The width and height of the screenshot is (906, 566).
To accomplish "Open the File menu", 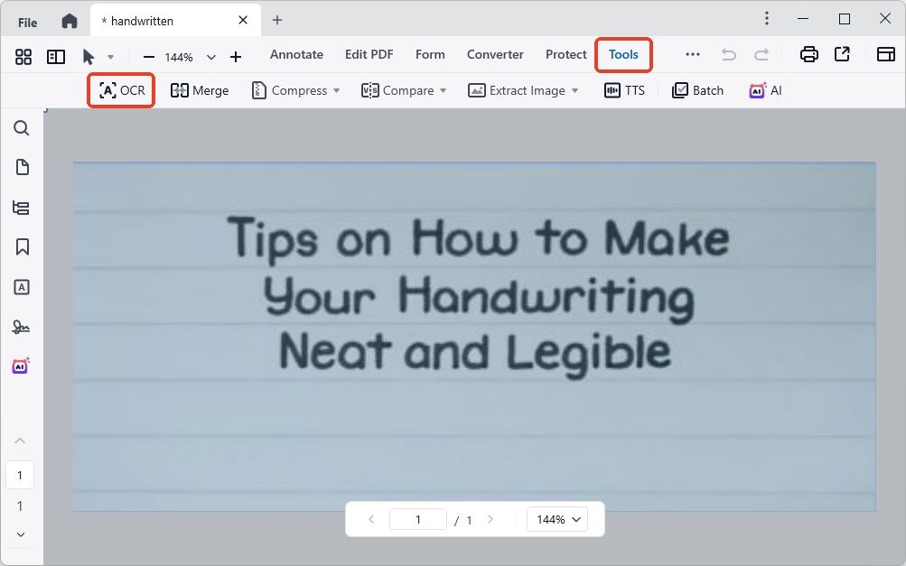I will click(x=28, y=23).
